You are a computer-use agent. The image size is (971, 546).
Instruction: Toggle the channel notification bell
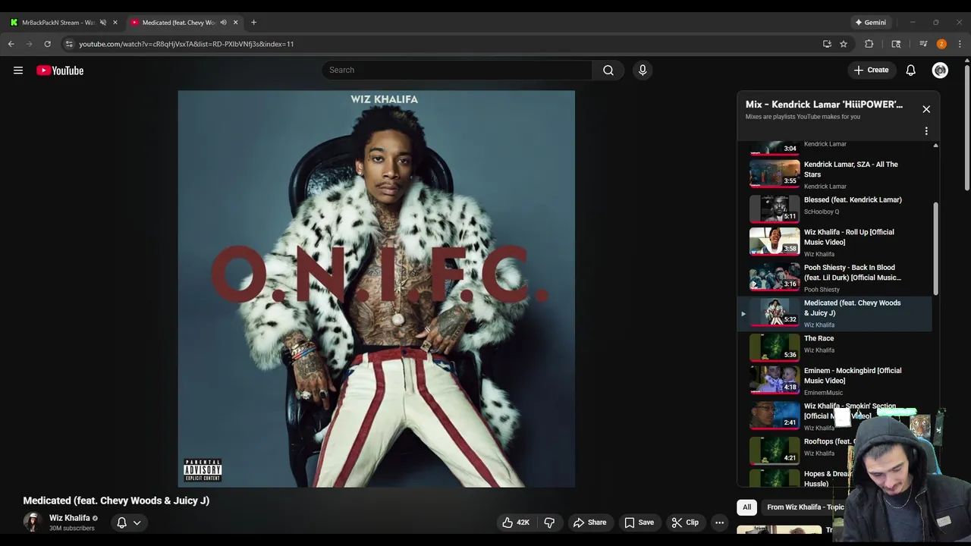point(121,522)
